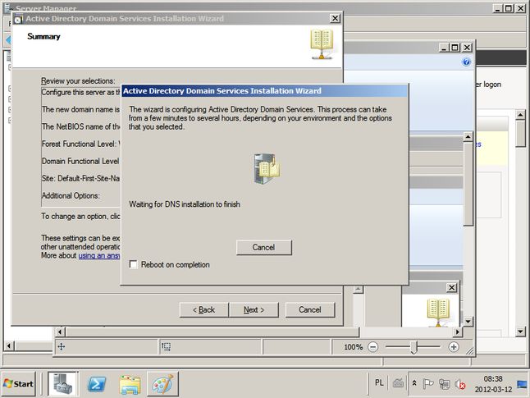
Task: Open Server Manager from the taskbar
Action: click(62, 383)
